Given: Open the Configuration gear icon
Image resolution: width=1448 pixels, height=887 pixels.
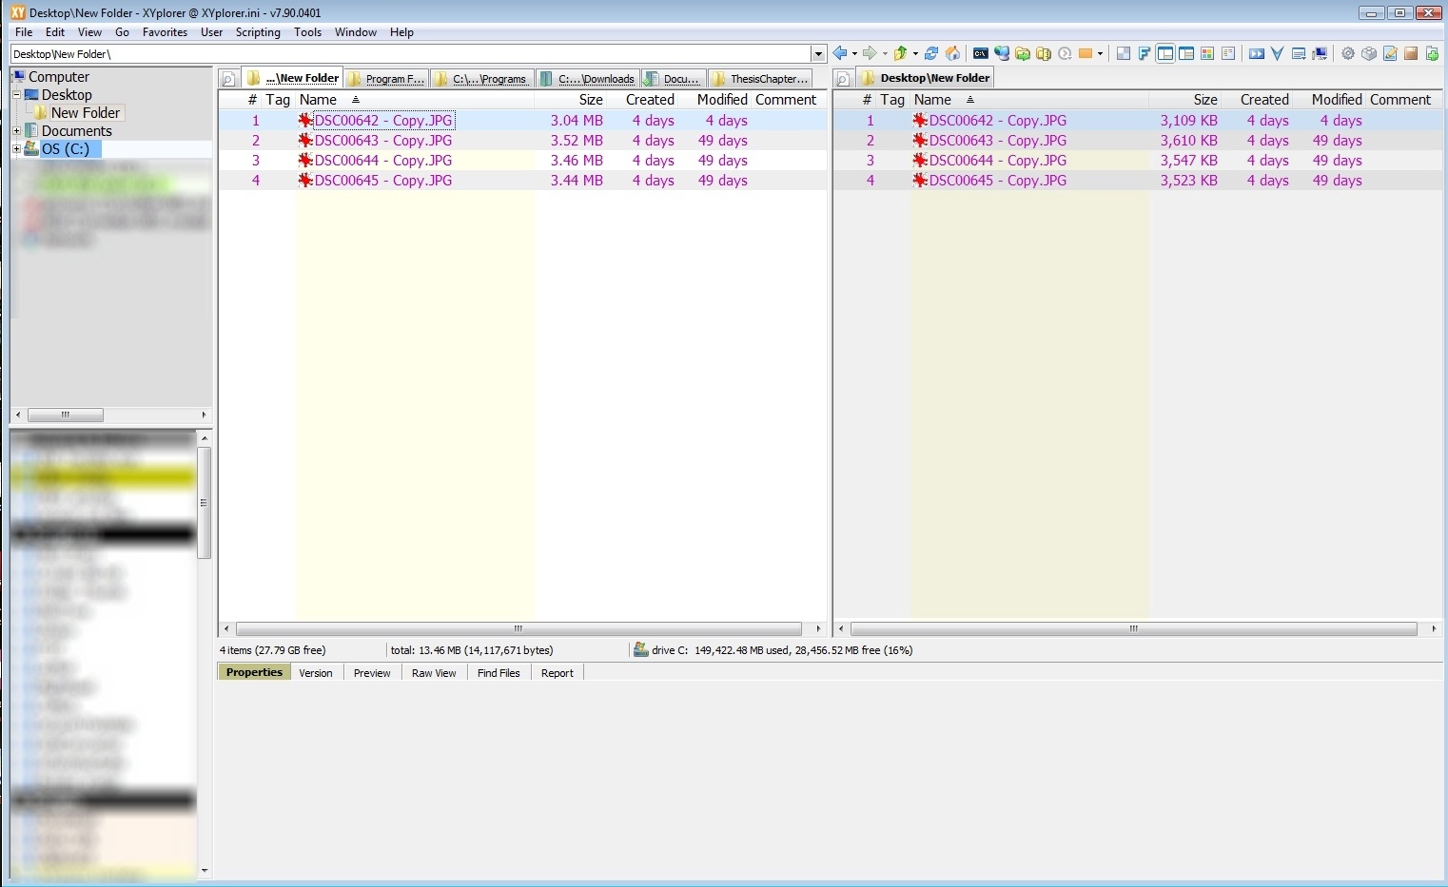Looking at the screenshot, I should (x=1348, y=54).
